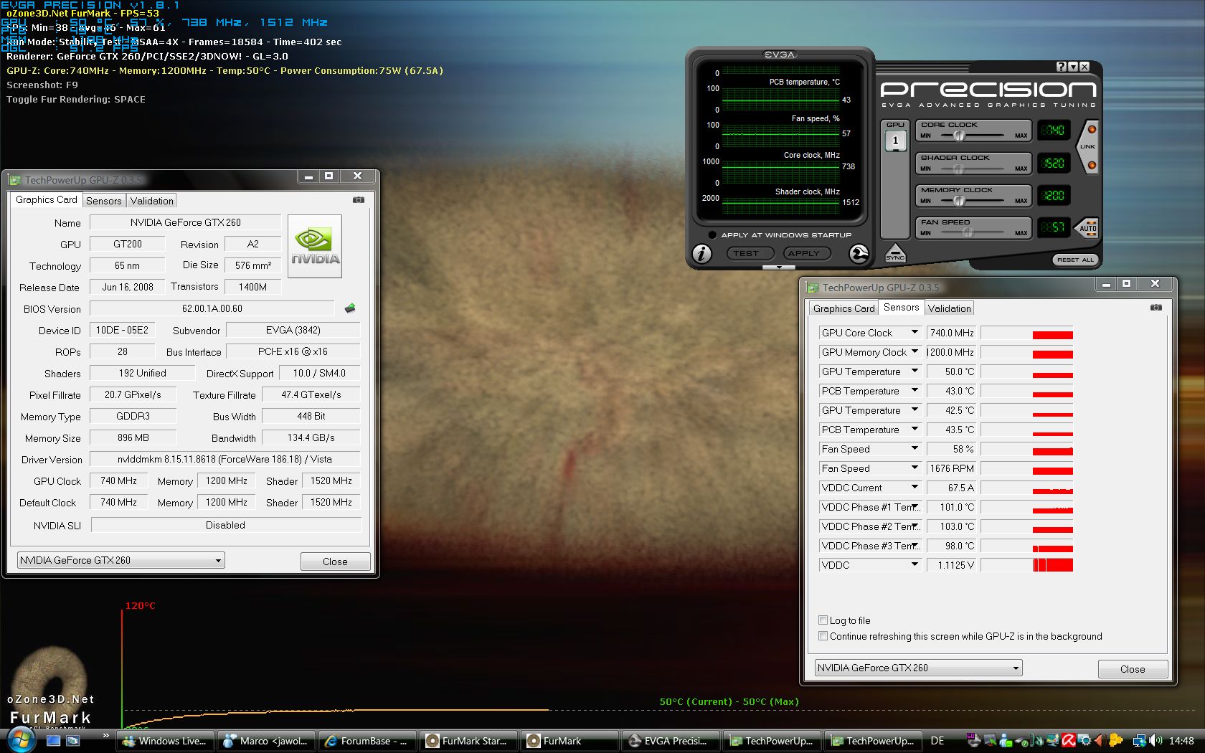The image size is (1205, 753).
Task: Click Close button in GPU-Z Graphics Card window
Action: 335,562
